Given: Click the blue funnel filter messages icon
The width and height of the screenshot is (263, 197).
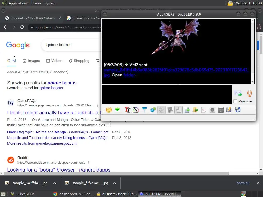Looking at the screenshot, I should point(144,110).
